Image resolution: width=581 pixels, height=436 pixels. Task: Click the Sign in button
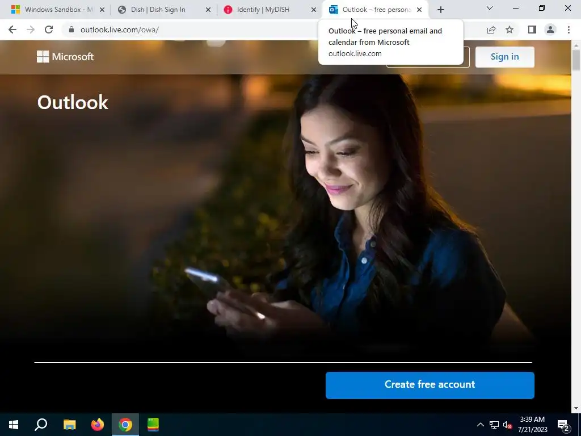click(x=504, y=57)
